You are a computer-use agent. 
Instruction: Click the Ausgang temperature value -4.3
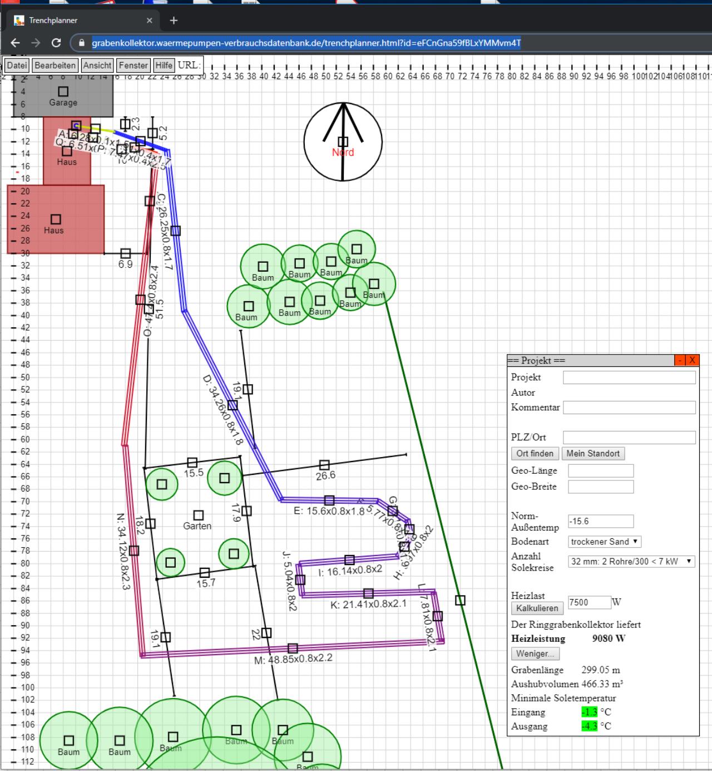click(x=589, y=726)
